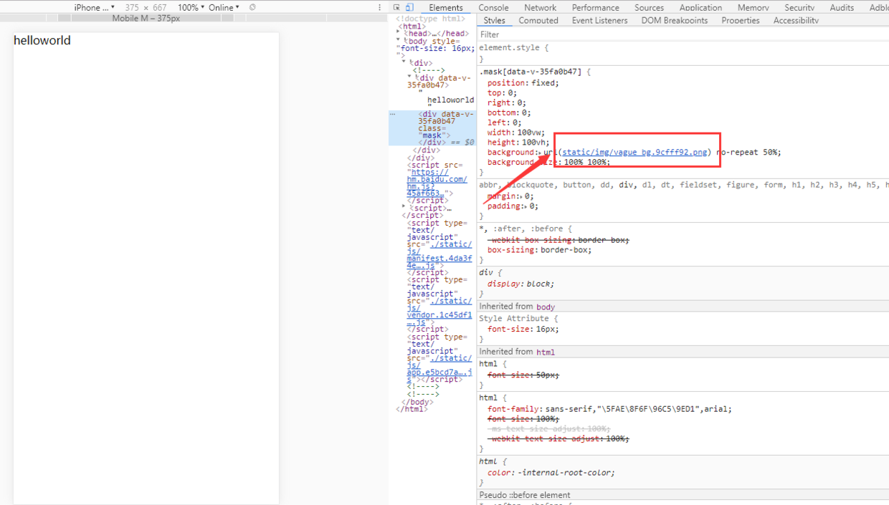Click the inspect element picker icon
The width and height of the screenshot is (889, 505).
(x=396, y=7)
